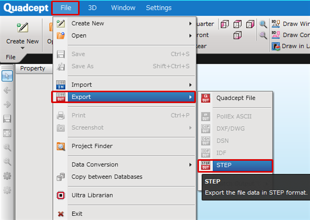Viewport: 310px width, 220px height.
Task: Click the Select arrow tool in sidebar
Action: pos(7,76)
